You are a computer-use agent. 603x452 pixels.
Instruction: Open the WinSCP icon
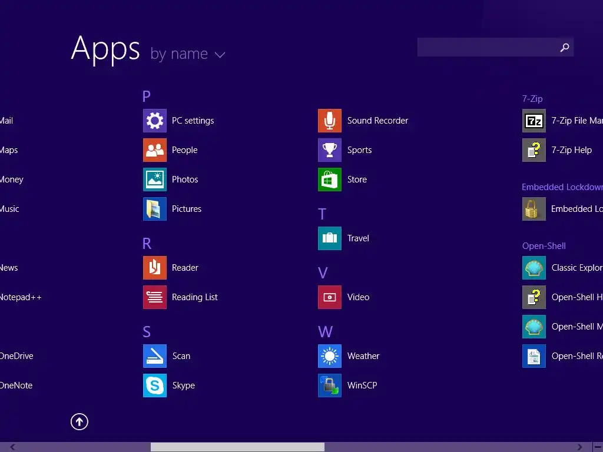click(x=330, y=385)
